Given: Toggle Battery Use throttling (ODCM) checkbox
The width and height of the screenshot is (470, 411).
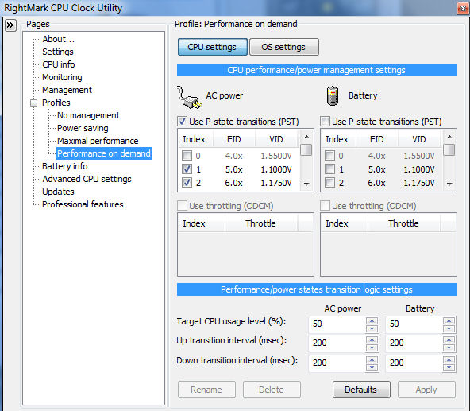Looking at the screenshot, I should [325, 206].
